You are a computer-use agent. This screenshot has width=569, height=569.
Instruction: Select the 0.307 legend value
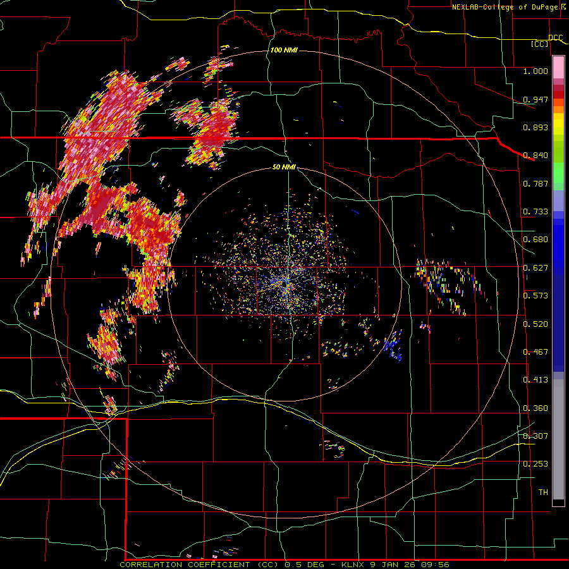tap(535, 436)
